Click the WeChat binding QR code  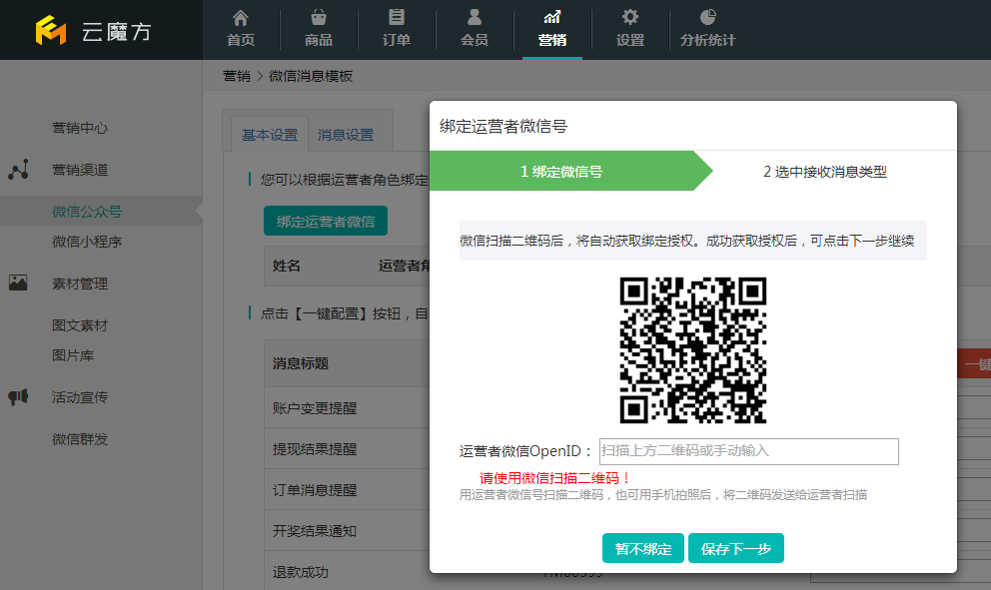(692, 350)
